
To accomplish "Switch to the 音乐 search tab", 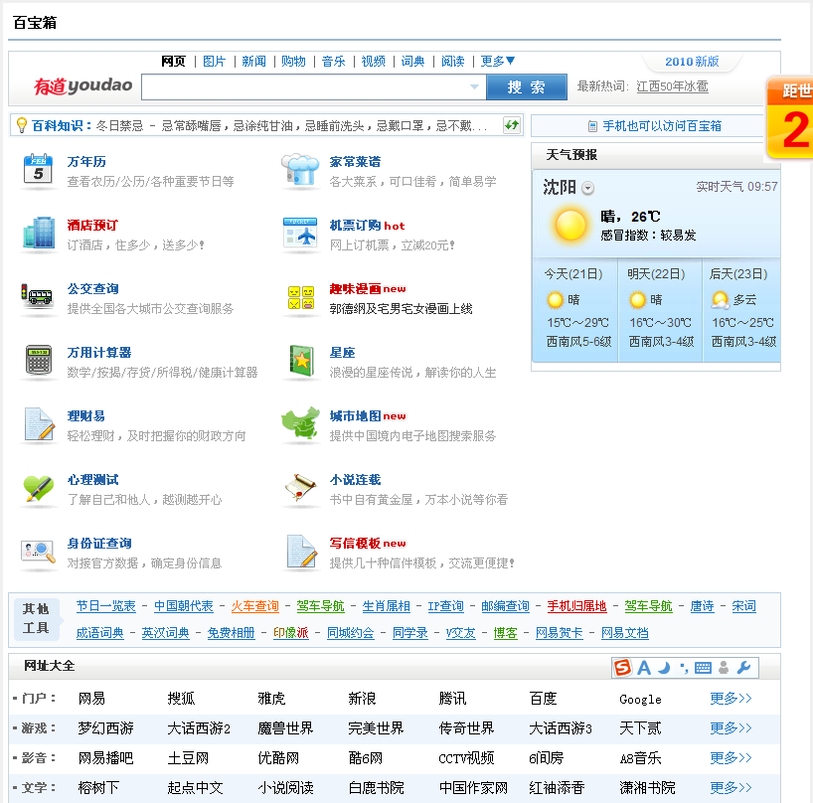I will tap(333, 62).
